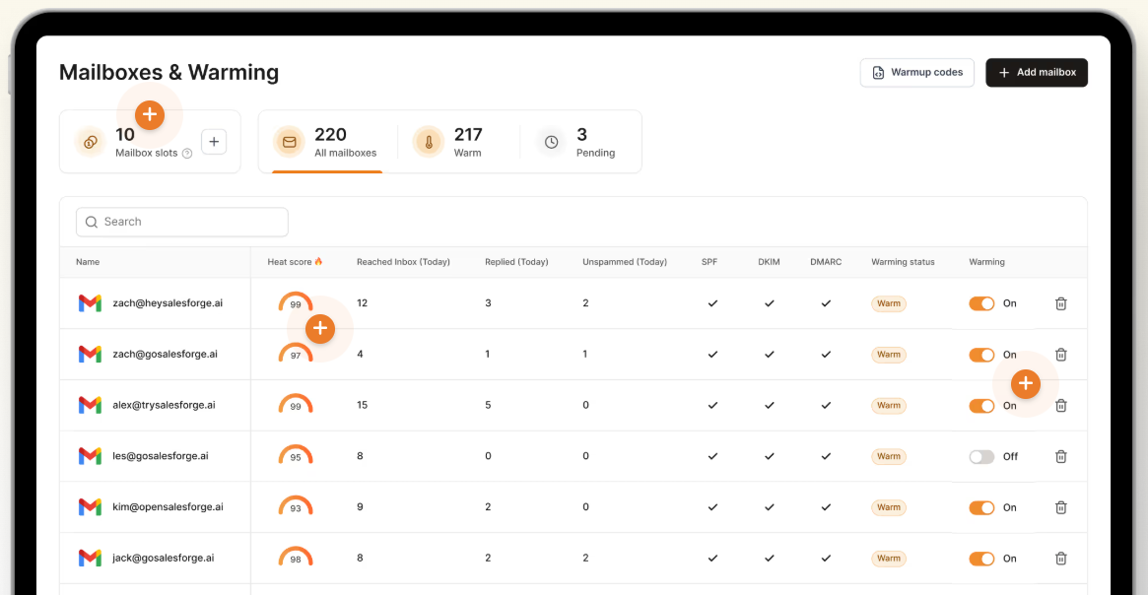Click the Unspammed (Today) column header
Viewport: 1148px width, 595px height.
[x=625, y=262]
